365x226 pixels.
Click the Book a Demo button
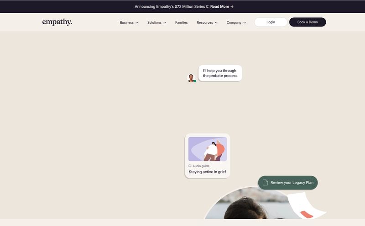308,22
